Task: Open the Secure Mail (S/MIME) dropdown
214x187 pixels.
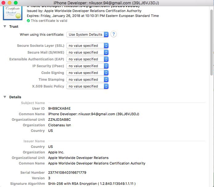Action: (87, 52)
